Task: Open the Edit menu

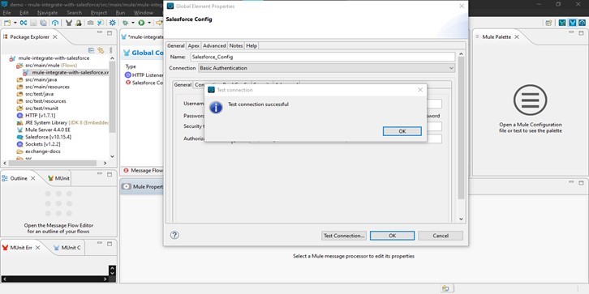Action: coord(24,13)
